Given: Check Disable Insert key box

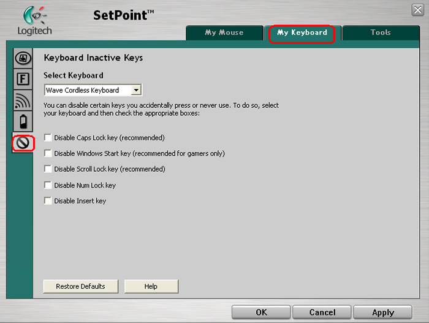Looking at the screenshot, I should coord(48,200).
